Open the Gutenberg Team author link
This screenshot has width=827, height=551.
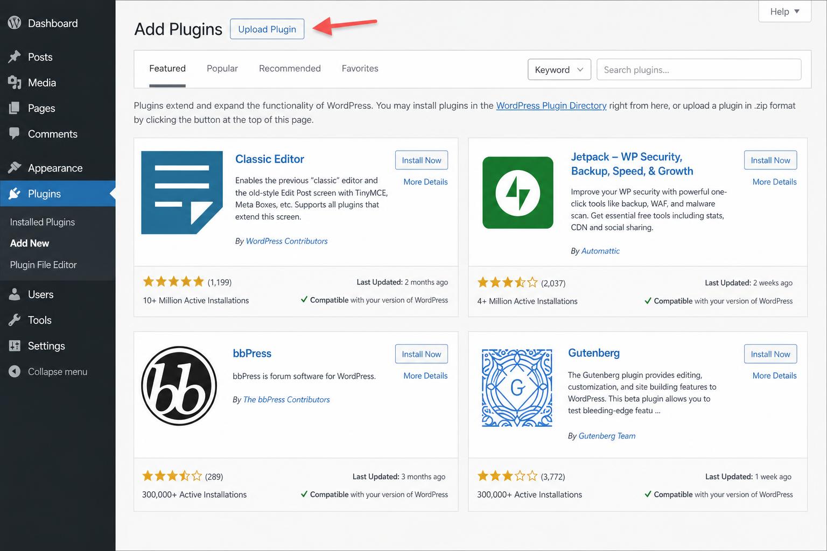(x=607, y=436)
